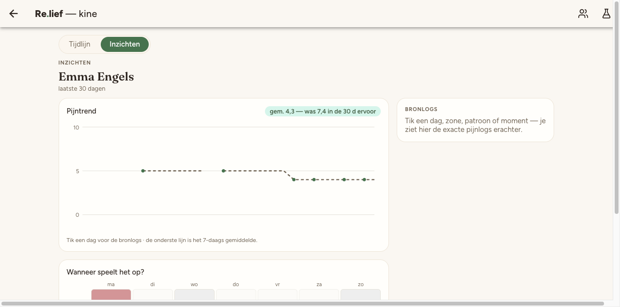Click the 'gem. 4,3' average badge
Image resolution: width=620 pixels, height=307 pixels.
323,112
